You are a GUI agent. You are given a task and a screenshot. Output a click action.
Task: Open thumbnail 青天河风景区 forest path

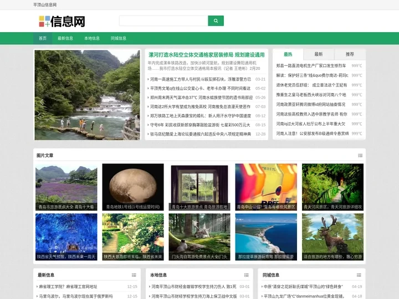point(332,187)
